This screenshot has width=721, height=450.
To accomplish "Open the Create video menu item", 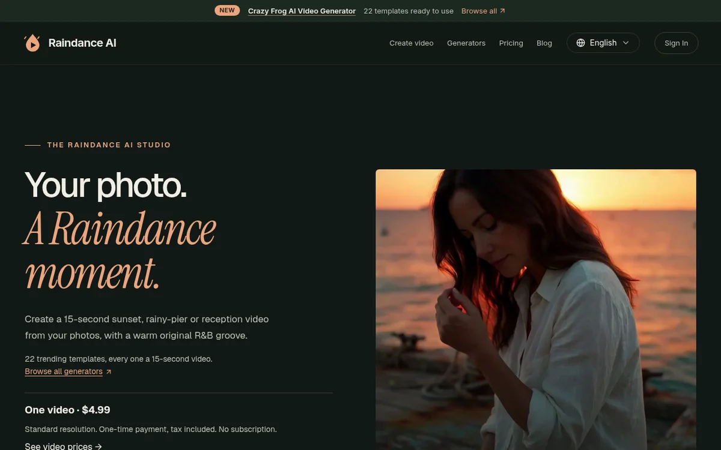I will pos(412,43).
